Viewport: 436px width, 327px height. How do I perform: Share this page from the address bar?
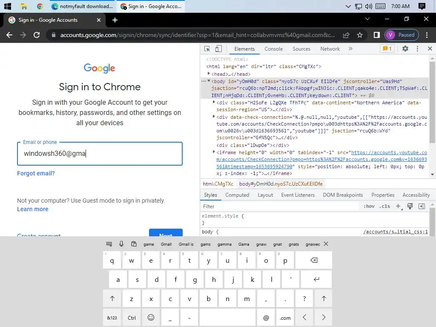pos(346,35)
